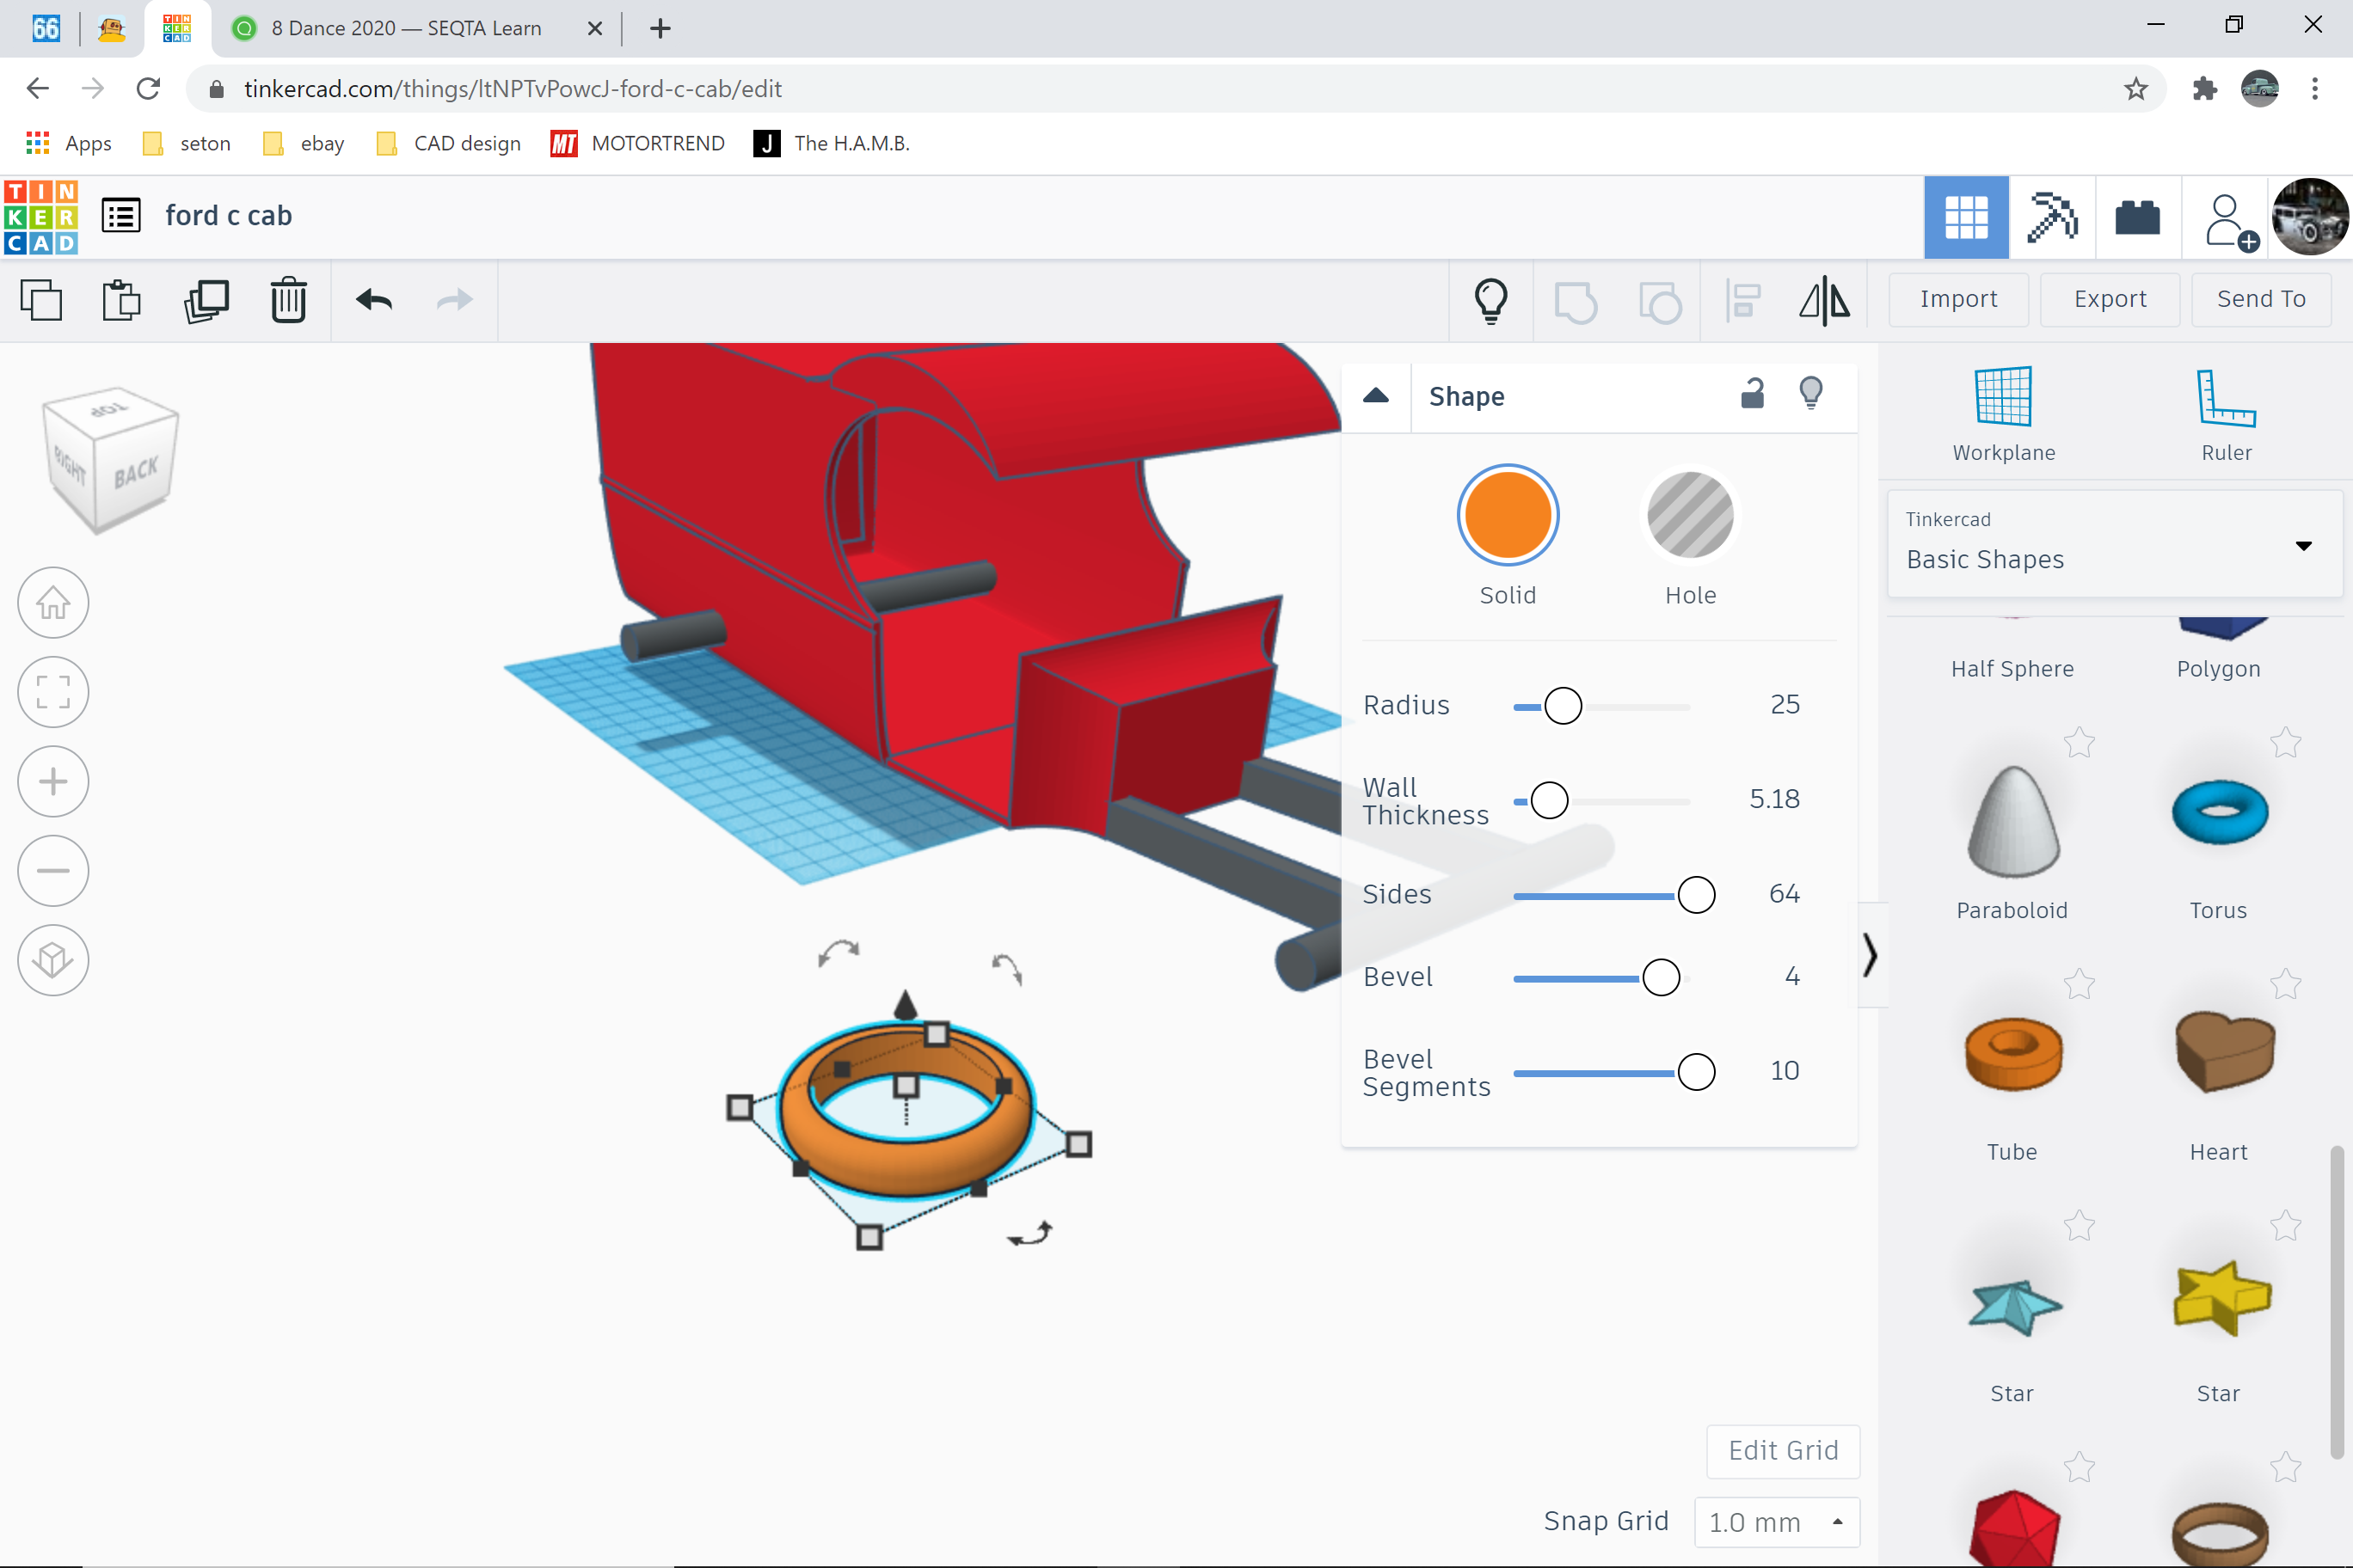This screenshot has height=1568, width=2353.
Task: Bookmark this page with star icon
Action: coord(2136,89)
